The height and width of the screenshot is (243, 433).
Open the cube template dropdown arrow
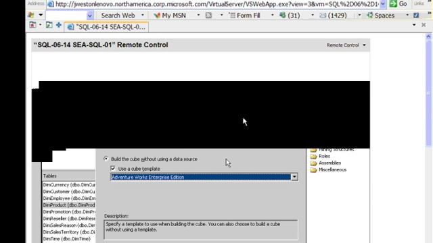(294, 177)
